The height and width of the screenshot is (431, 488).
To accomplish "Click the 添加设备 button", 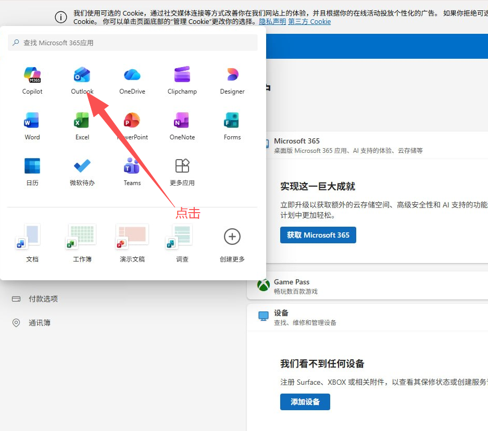I will [305, 402].
